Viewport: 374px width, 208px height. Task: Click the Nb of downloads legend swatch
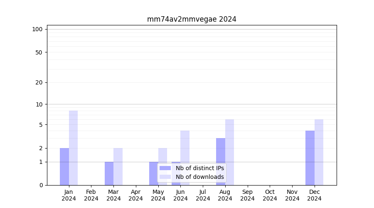click(x=165, y=177)
